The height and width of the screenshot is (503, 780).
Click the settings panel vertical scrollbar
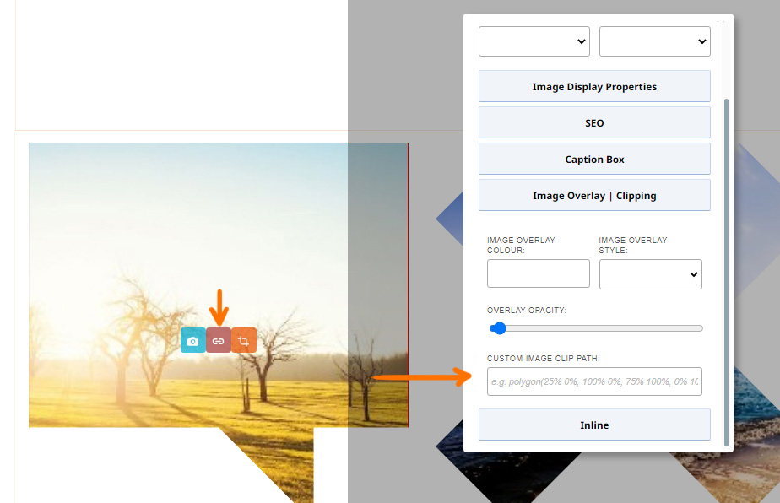tap(726, 270)
